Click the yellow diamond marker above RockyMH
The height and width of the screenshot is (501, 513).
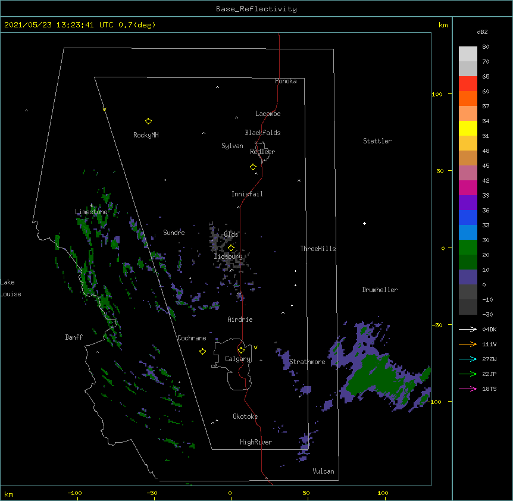pos(148,121)
